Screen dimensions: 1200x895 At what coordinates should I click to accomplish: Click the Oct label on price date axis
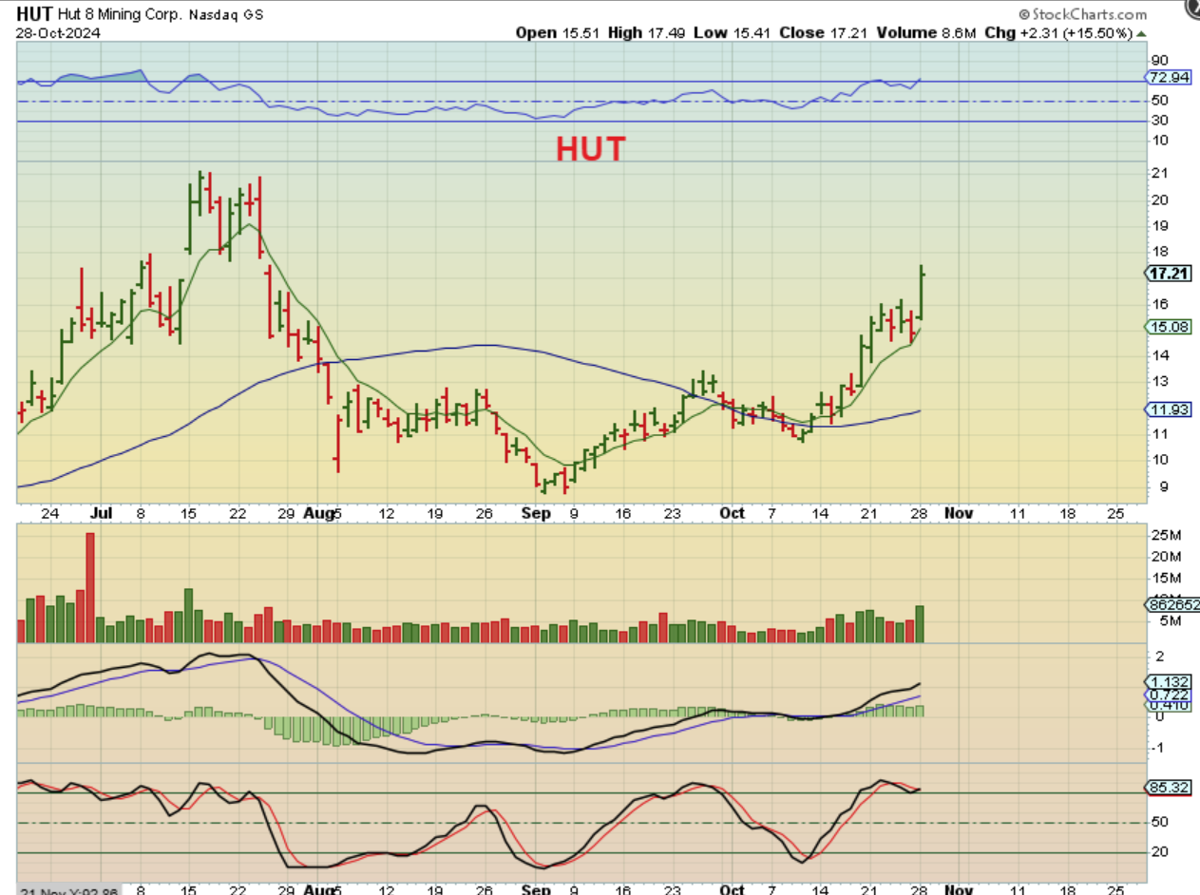[733, 513]
